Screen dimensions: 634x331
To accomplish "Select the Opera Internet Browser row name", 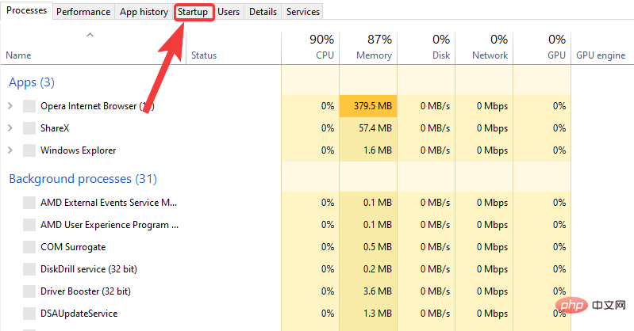I will point(98,106).
